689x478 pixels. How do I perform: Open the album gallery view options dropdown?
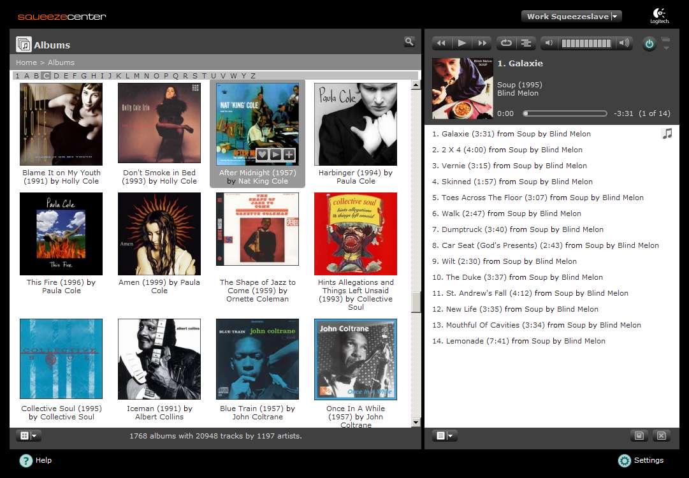(x=29, y=436)
